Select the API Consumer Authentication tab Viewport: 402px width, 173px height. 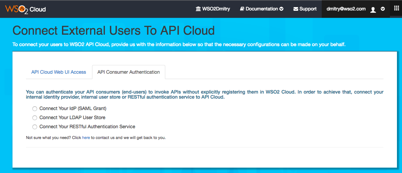128,72
